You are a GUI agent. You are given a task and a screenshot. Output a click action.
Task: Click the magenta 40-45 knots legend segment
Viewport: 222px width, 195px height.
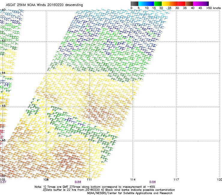coord(197,4)
